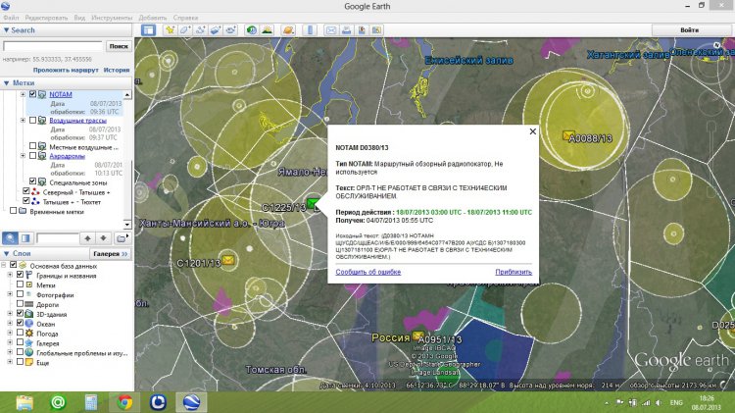Click the Email envelope toolbar icon
The height and width of the screenshot is (413, 735).
click(x=331, y=30)
